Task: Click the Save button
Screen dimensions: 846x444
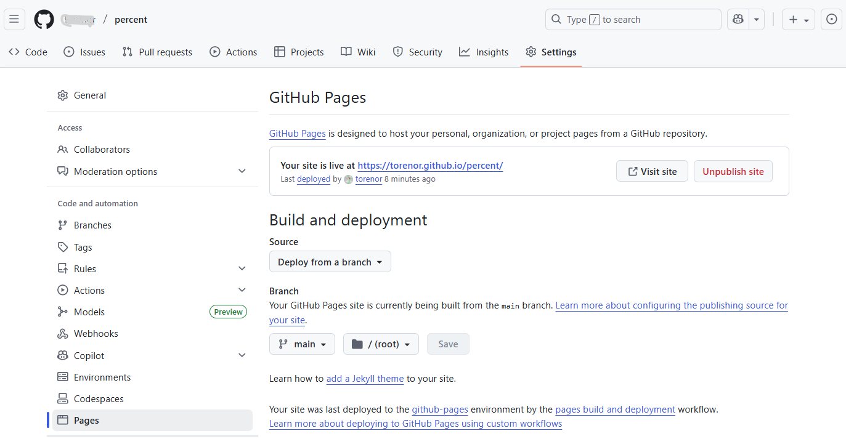Action: (x=448, y=344)
